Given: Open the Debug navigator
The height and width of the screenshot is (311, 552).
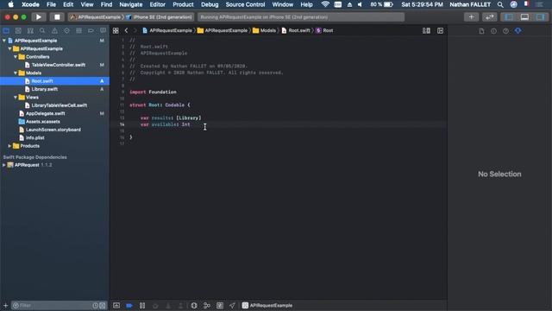Looking at the screenshot, I should pyautogui.click(x=78, y=31).
